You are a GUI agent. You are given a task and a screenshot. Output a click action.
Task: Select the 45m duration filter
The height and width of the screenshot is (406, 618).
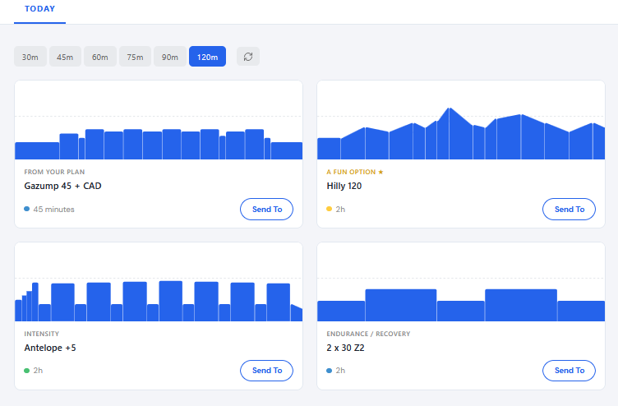(65, 57)
